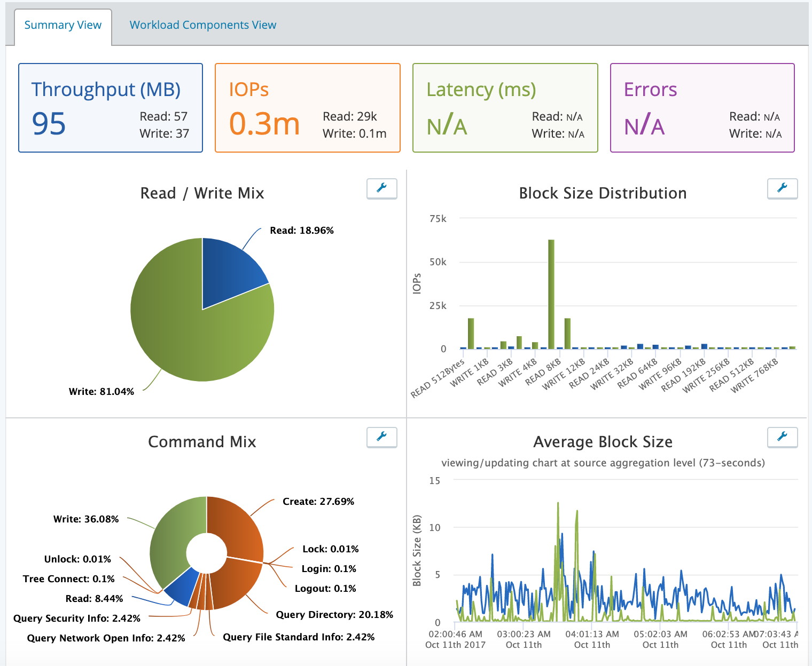
Task: Click the 04:01:13 AM time axis label
Action: 592,635
